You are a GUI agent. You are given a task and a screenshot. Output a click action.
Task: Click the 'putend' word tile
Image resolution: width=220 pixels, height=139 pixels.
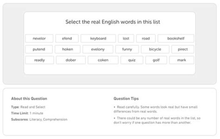tap(39, 49)
